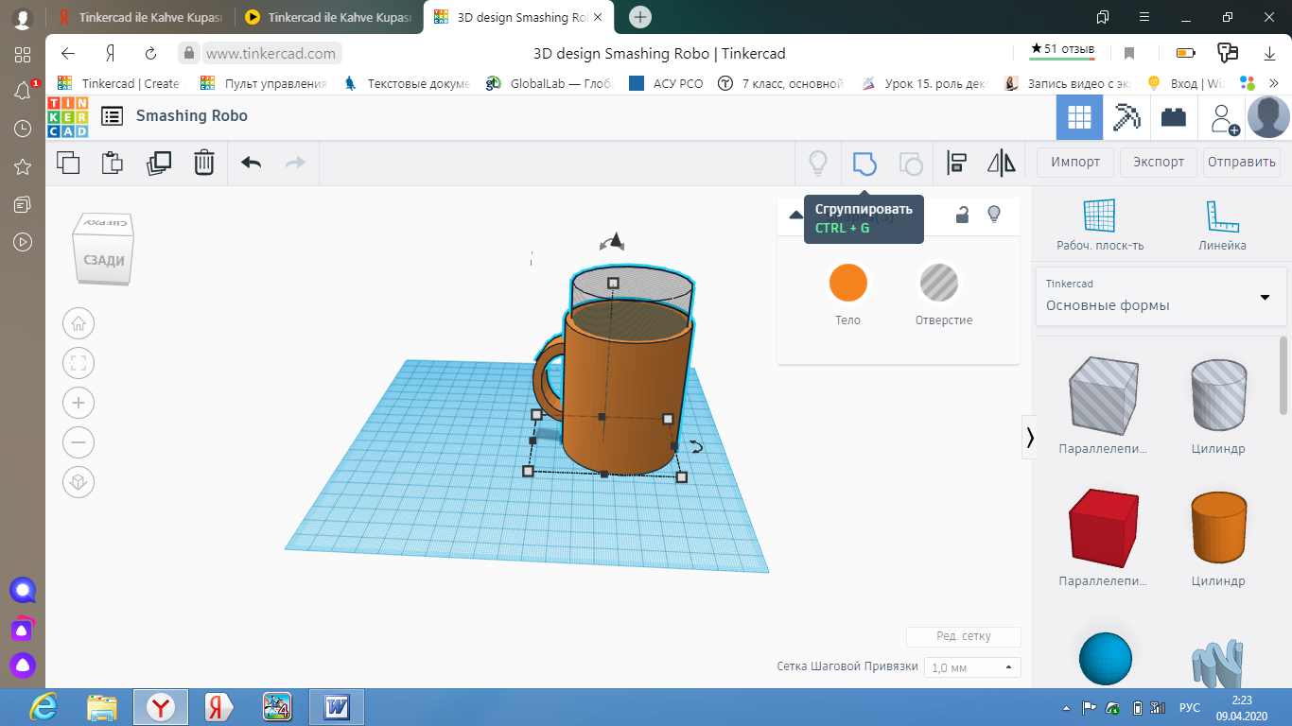Collapse the shapes side panel arrow
The width and height of the screenshot is (1292, 726).
click(x=1029, y=437)
